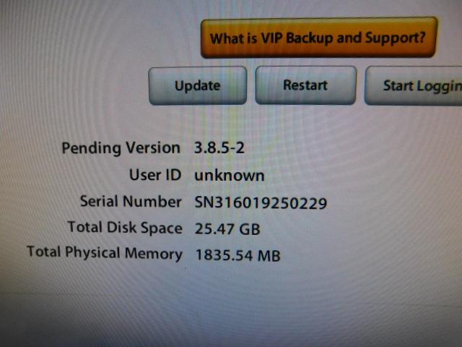Click the 25.47 number in disk space value
The height and width of the screenshot is (347, 462).
pos(214,228)
